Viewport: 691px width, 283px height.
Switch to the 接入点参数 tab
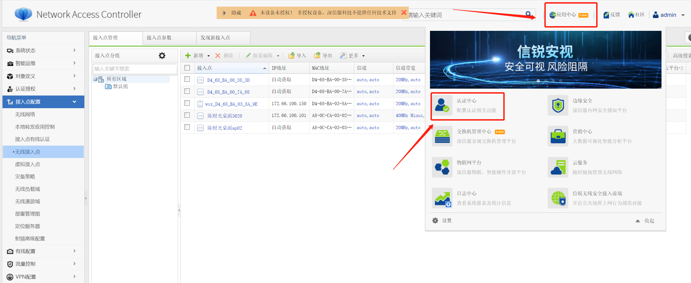point(170,38)
